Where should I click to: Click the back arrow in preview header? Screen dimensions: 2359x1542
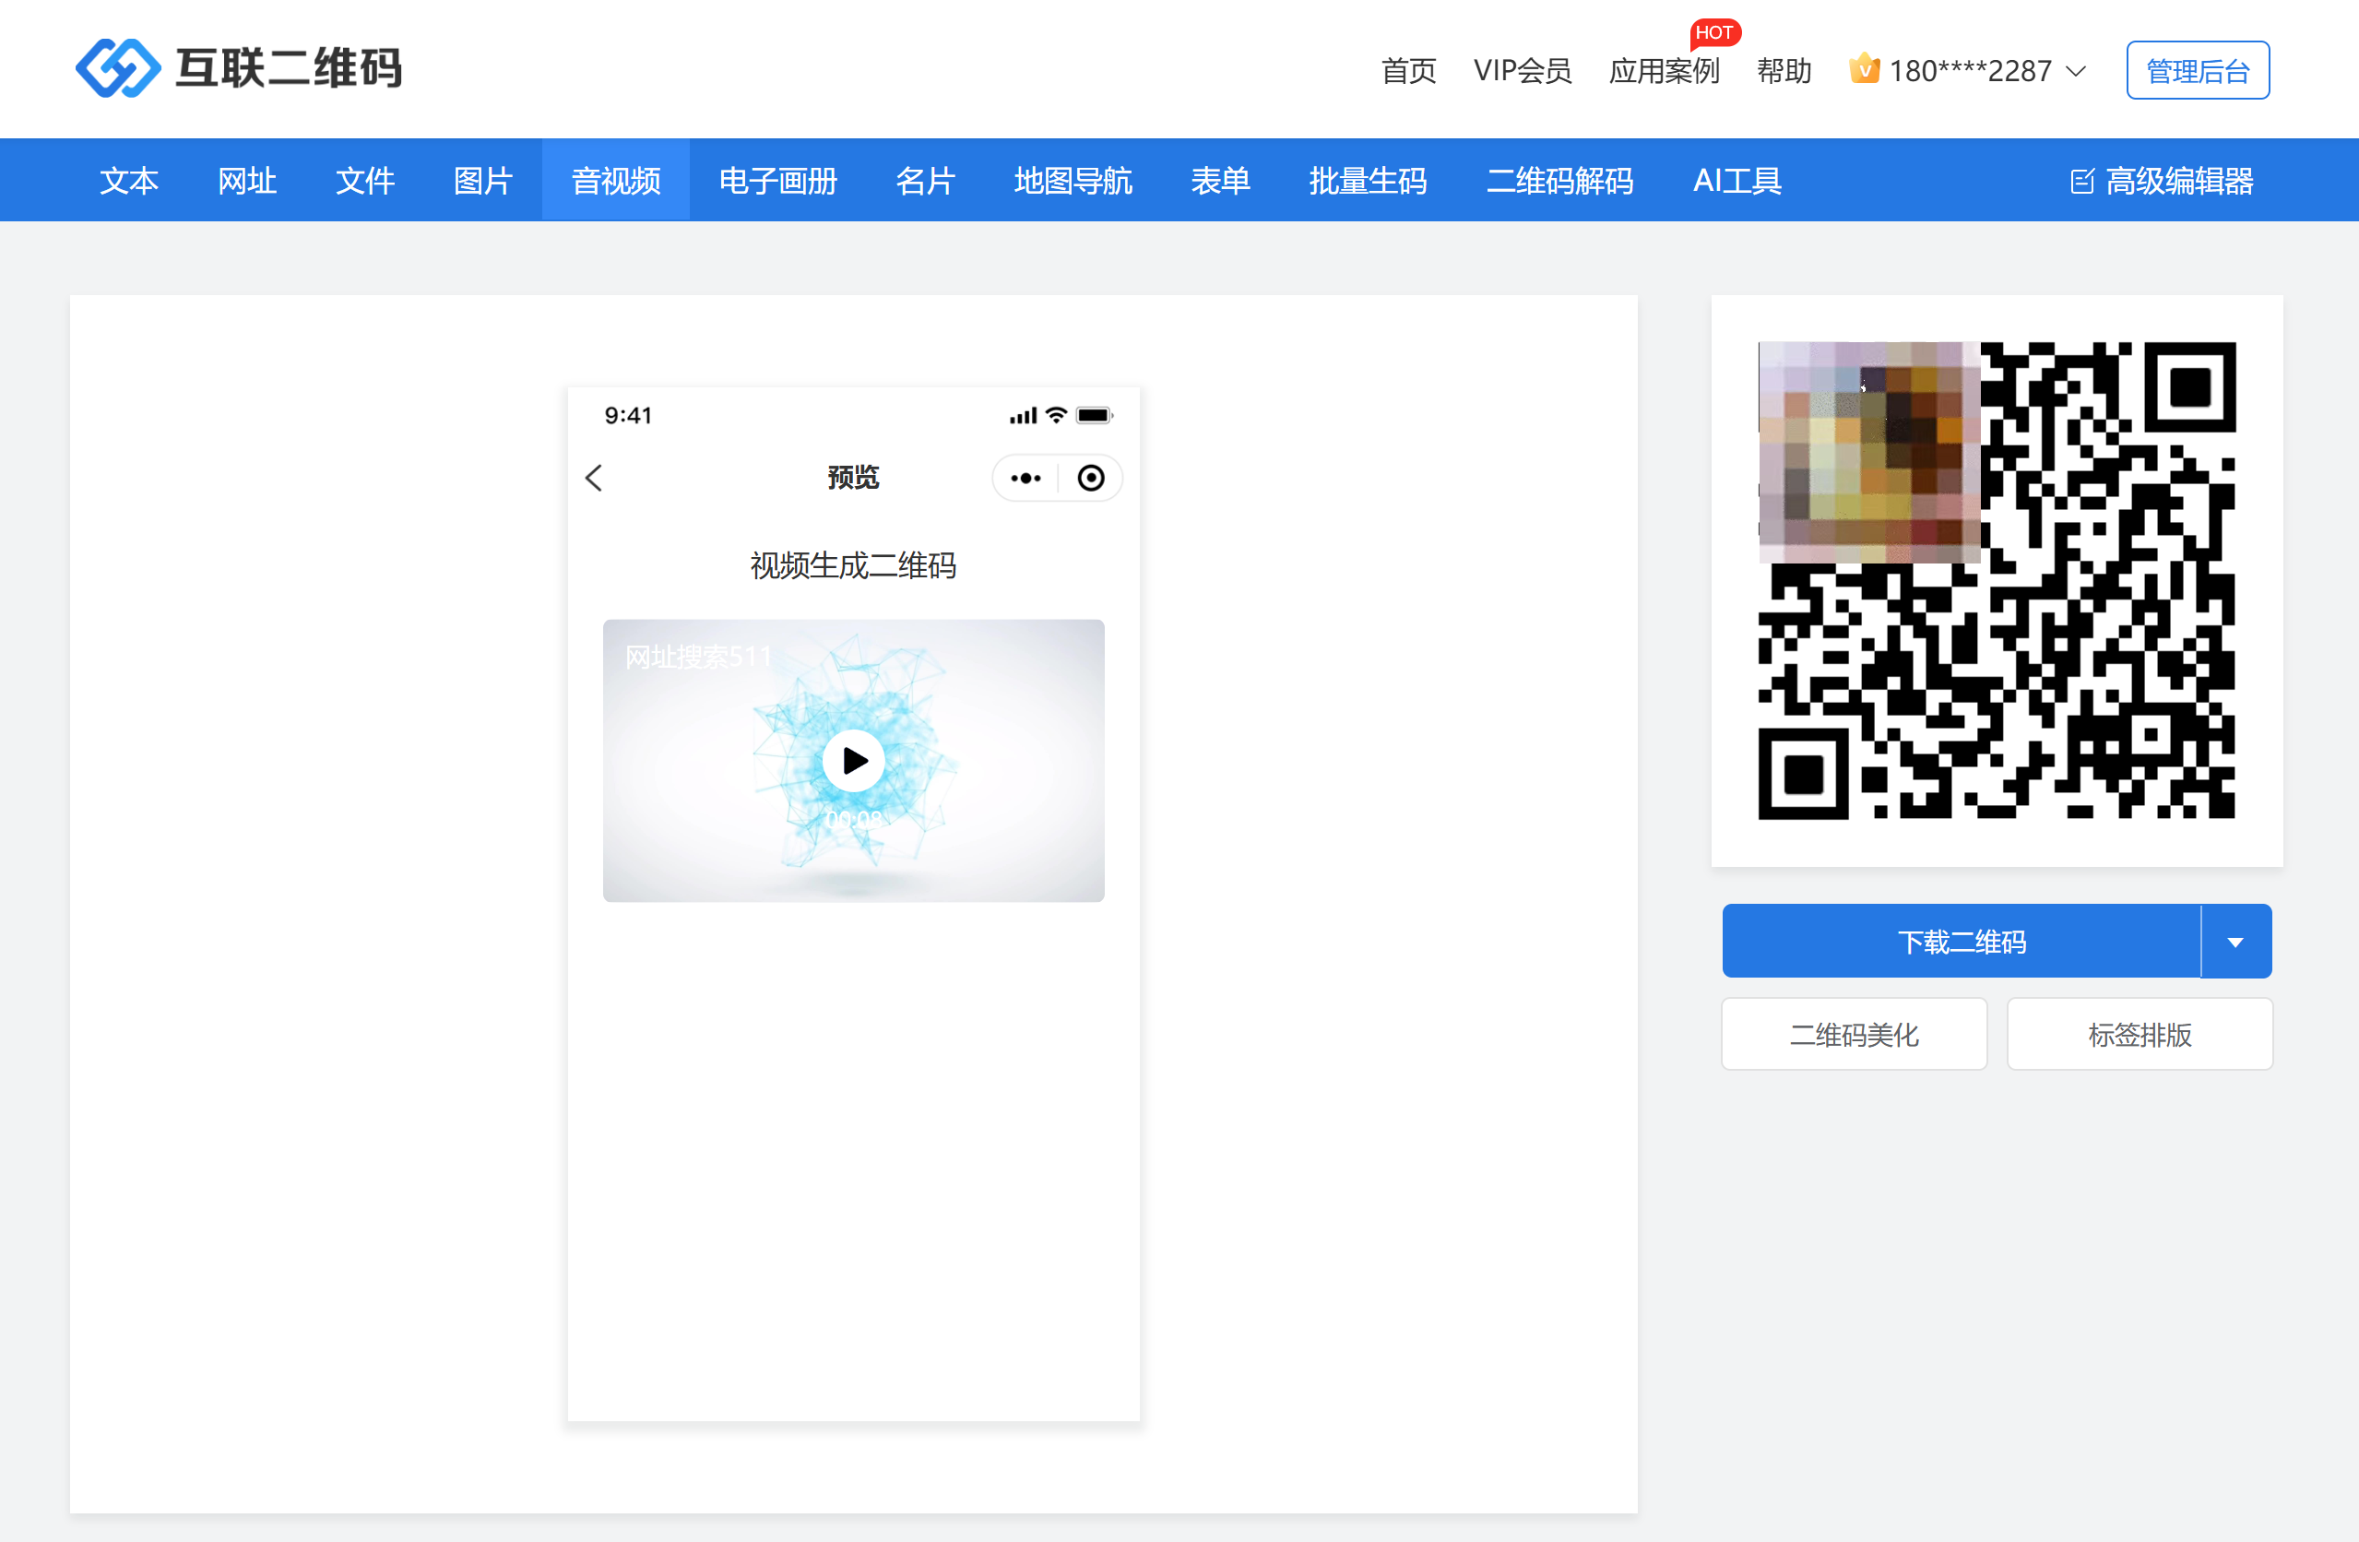coord(595,479)
